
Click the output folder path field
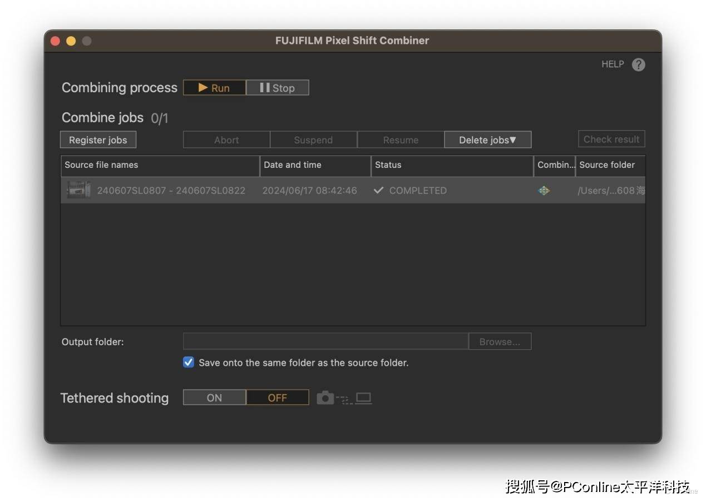point(325,341)
